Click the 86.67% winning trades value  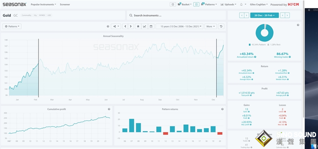tap(282, 54)
